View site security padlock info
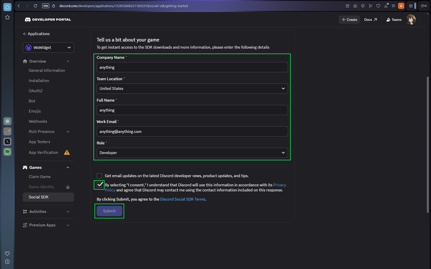Viewport: 431px width, 269px height. [54, 6]
